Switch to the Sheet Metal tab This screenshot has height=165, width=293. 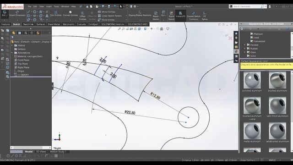tap(54, 24)
